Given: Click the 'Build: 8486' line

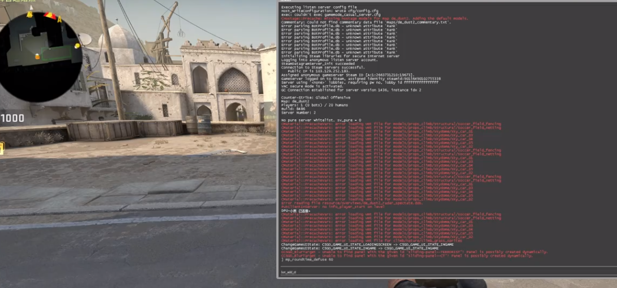Looking at the screenshot, I should coord(293,109).
